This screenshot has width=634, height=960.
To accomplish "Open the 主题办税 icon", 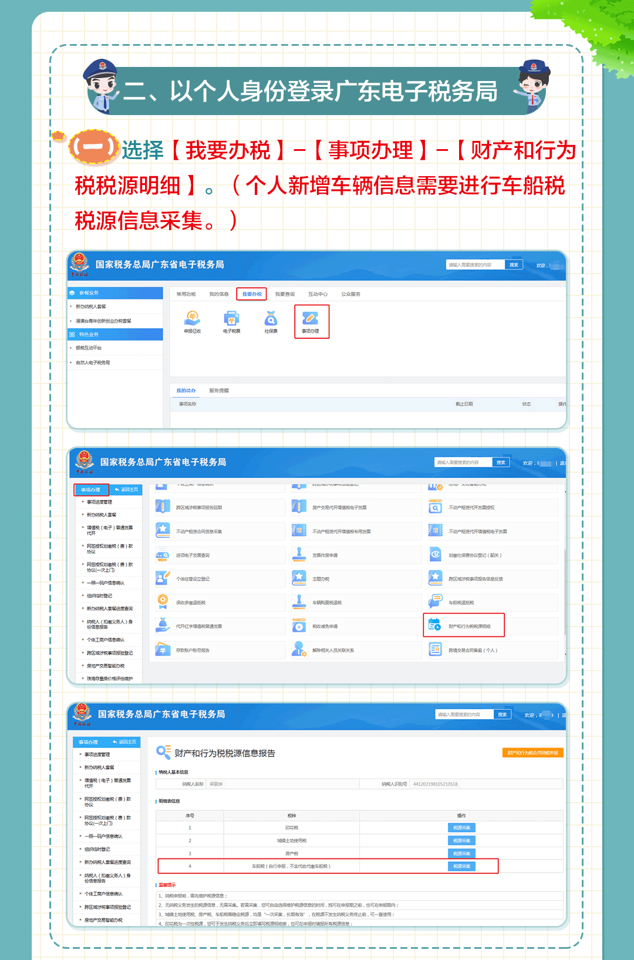I will tap(299, 578).
